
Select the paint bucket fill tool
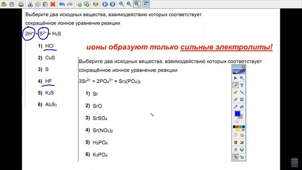[242, 107]
